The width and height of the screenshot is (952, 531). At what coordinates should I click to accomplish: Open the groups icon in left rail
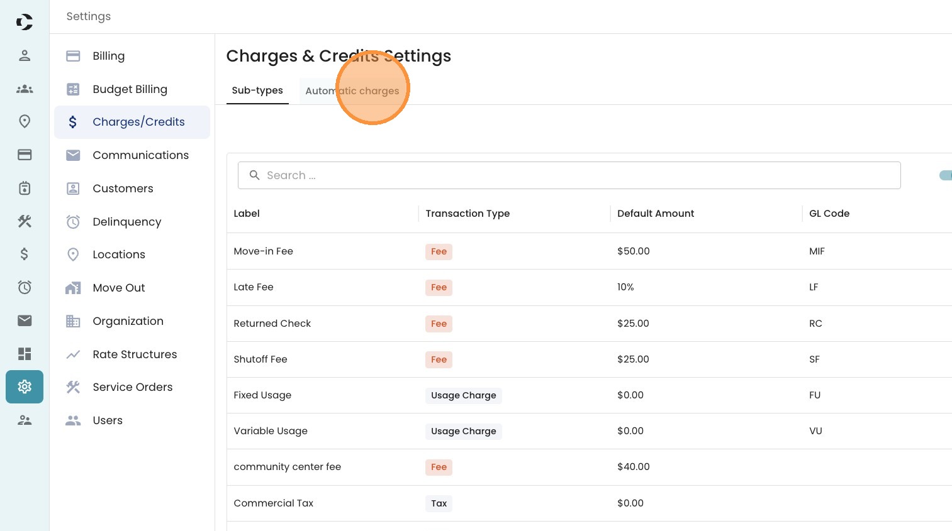click(x=25, y=89)
